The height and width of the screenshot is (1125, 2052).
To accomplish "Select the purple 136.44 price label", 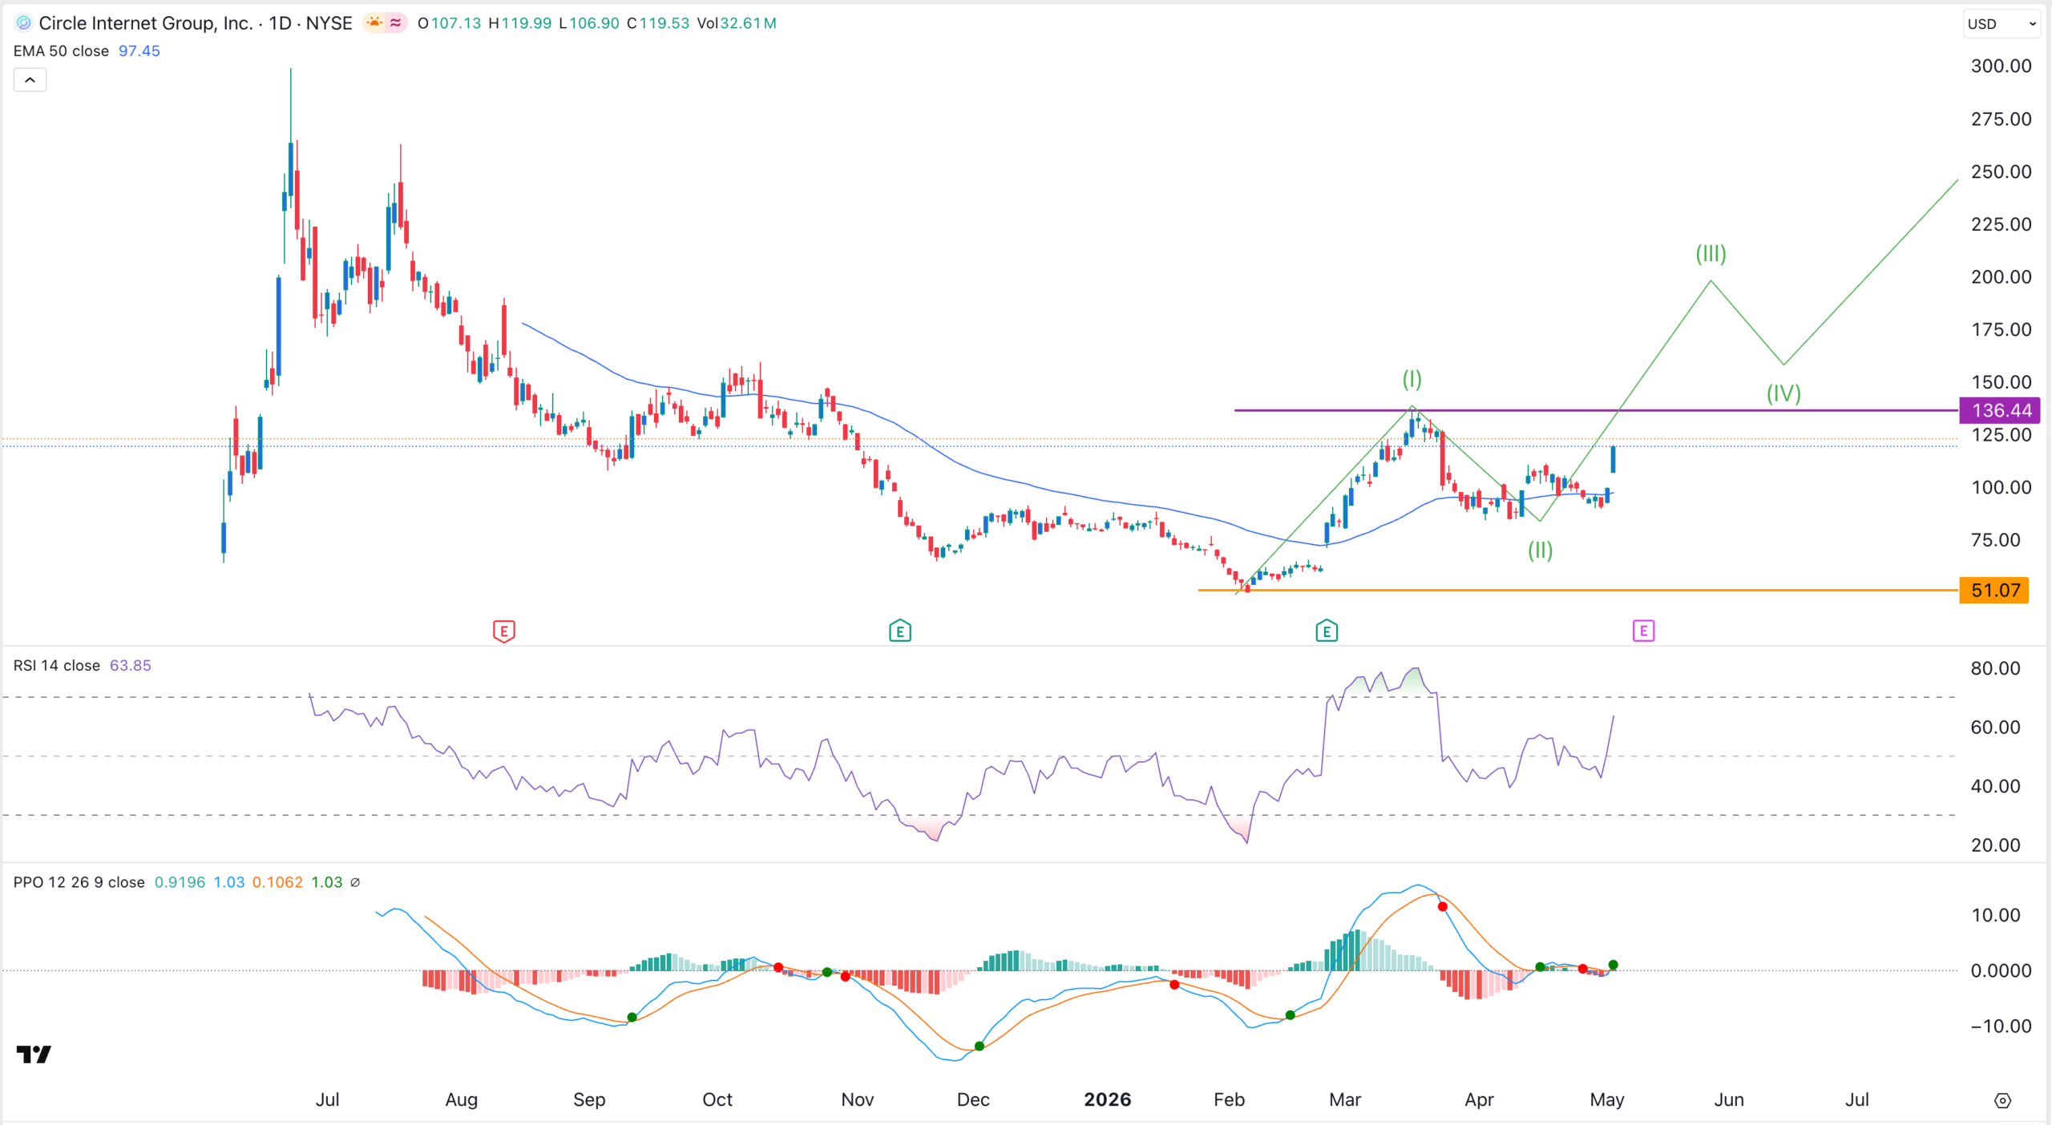I will 2000,410.
